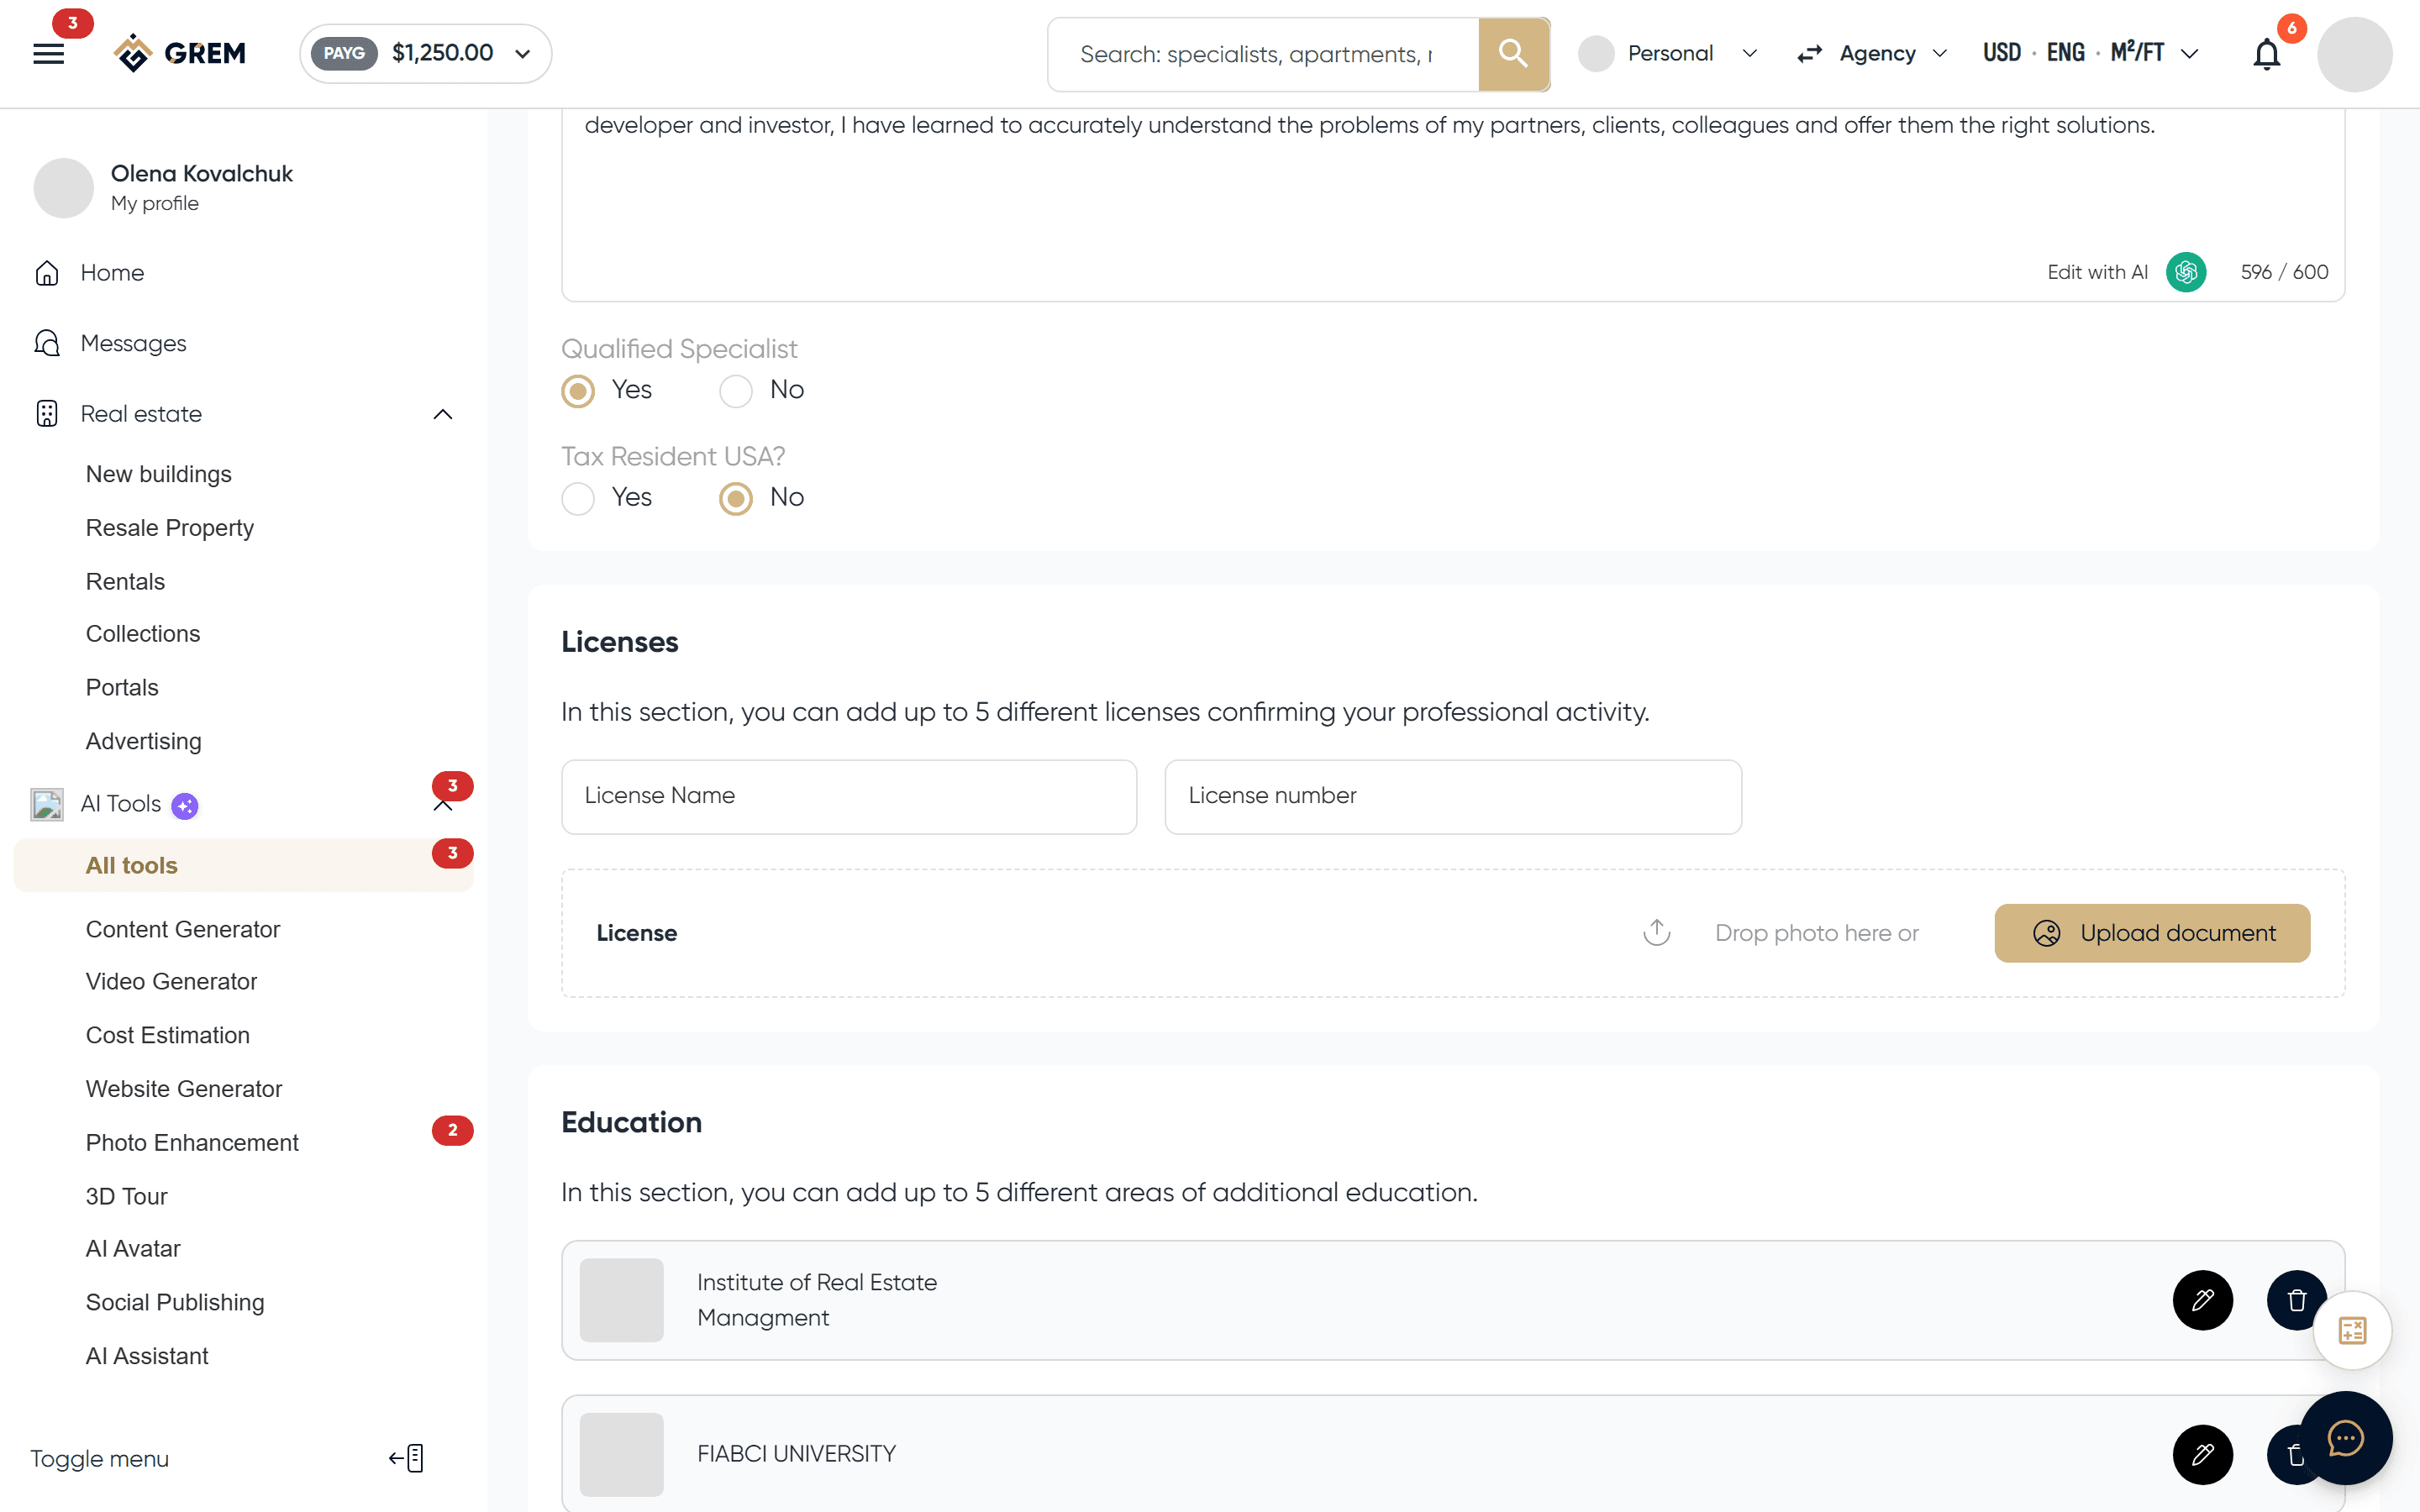This screenshot has height=1512, width=2420.
Task: Click the Real estate building icon
Action: 47,414
